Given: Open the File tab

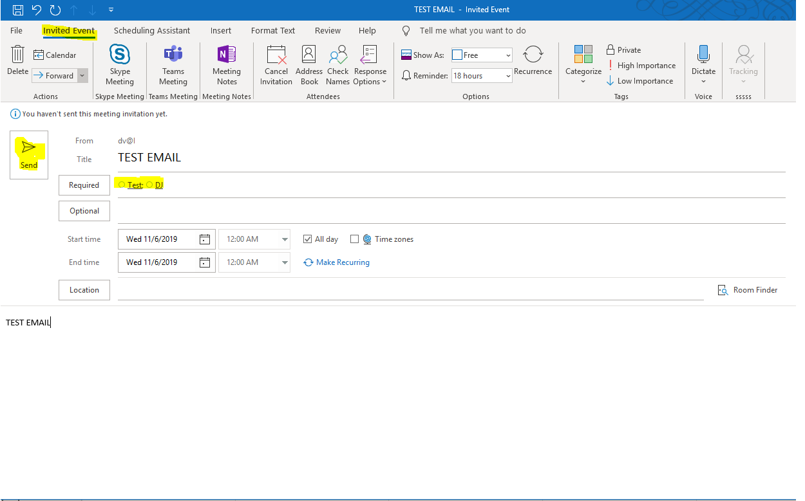Looking at the screenshot, I should click(x=17, y=30).
